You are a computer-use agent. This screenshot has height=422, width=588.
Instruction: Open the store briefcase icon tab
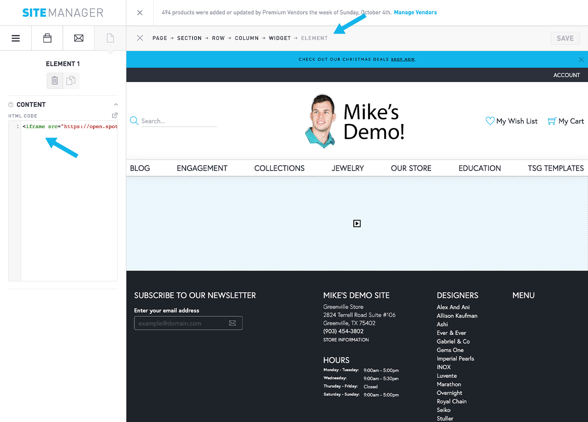click(x=47, y=38)
